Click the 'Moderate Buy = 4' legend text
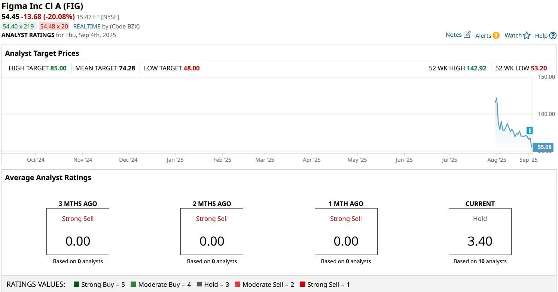 [165, 285]
